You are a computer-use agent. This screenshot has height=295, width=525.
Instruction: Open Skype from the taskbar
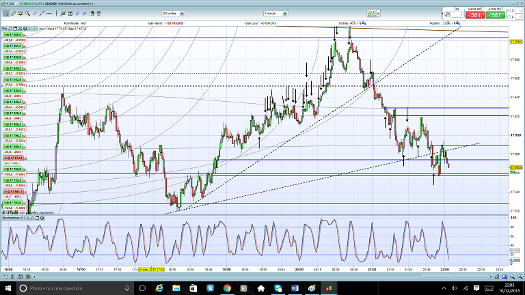(278, 288)
